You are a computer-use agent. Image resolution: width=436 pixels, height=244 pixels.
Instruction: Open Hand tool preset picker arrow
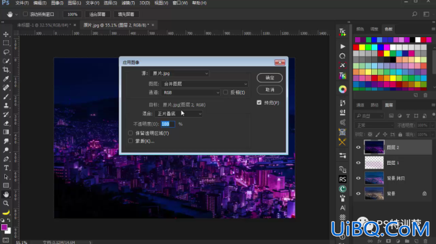[x=17, y=14]
